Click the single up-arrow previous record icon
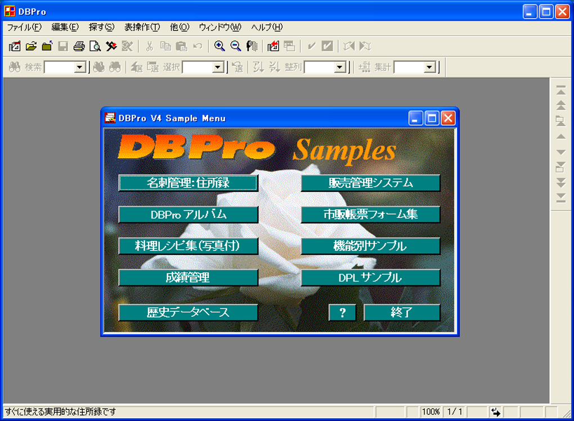This screenshot has width=574, height=421. pyautogui.click(x=561, y=137)
